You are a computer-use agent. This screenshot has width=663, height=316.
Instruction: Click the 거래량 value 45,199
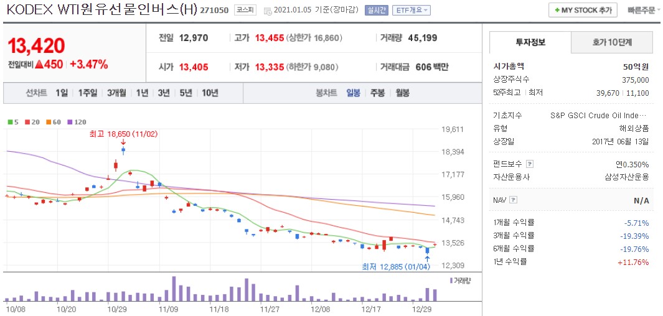(423, 38)
